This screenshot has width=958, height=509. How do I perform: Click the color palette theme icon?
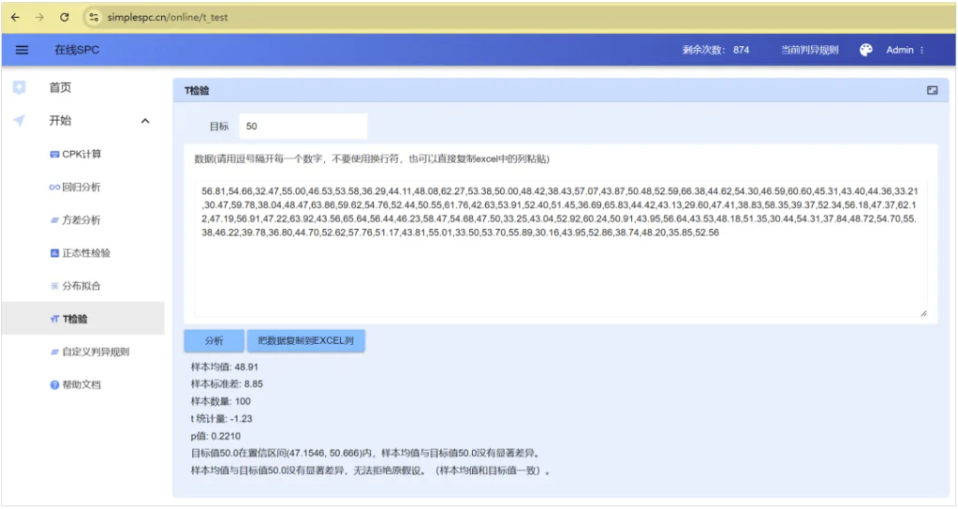pyautogui.click(x=866, y=50)
